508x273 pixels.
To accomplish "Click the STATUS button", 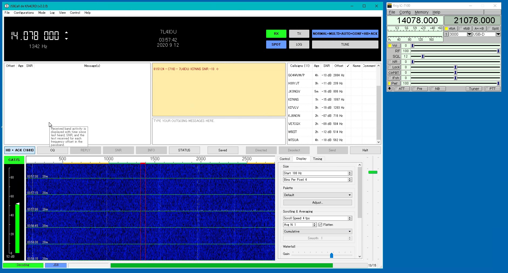I will point(184,150).
